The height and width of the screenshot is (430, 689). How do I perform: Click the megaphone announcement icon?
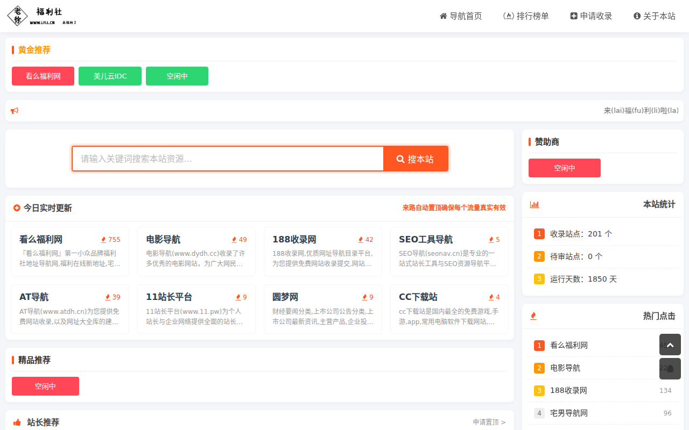click(x=15, y=110)
